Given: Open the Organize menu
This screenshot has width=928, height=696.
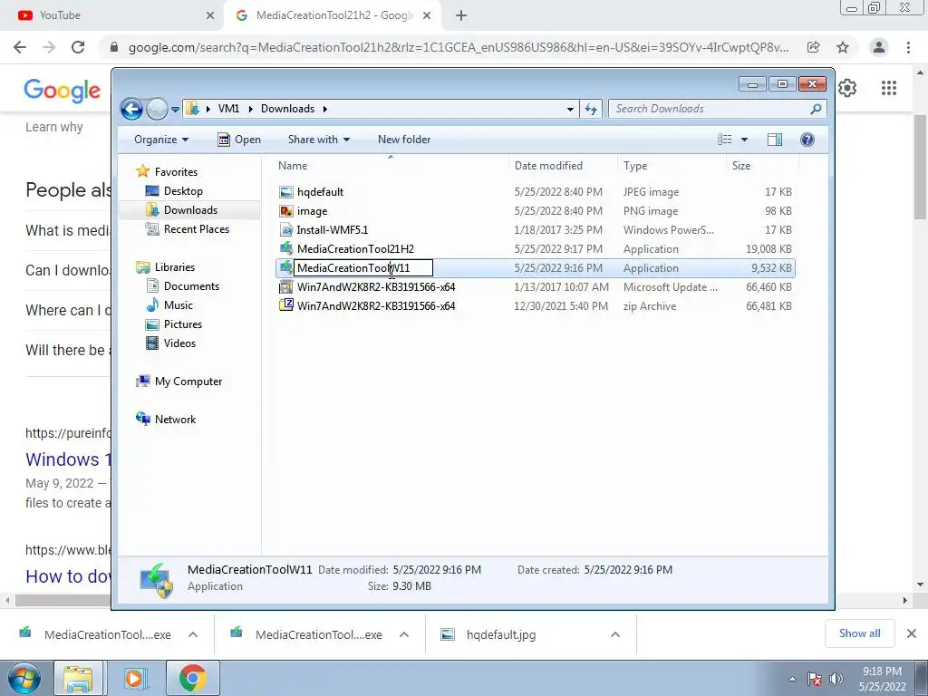Looking at the screenshot, I should pyautogui.click(x=161, y=140).
